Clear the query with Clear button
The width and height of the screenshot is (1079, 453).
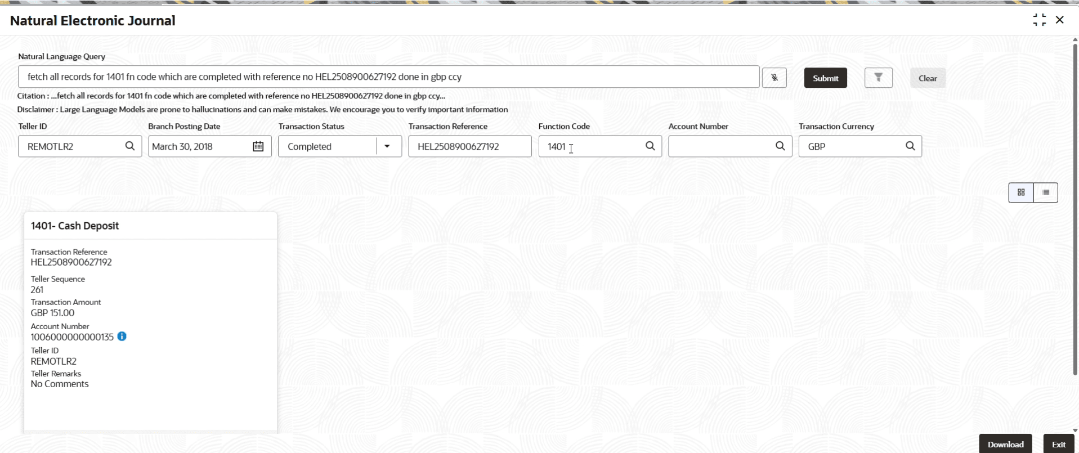click(x=928, y=78)
